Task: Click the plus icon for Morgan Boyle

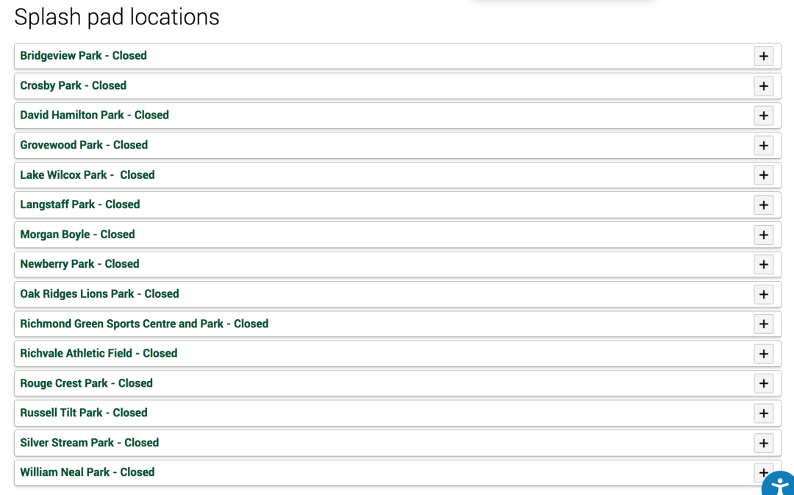Action: (x=764, y=235)
